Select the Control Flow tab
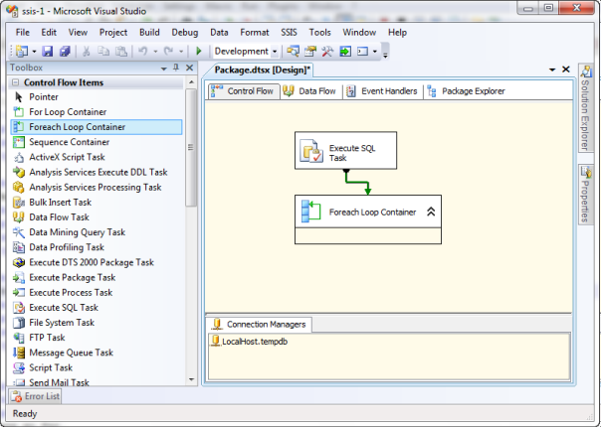The image size is (601, 427). point(244,91)
